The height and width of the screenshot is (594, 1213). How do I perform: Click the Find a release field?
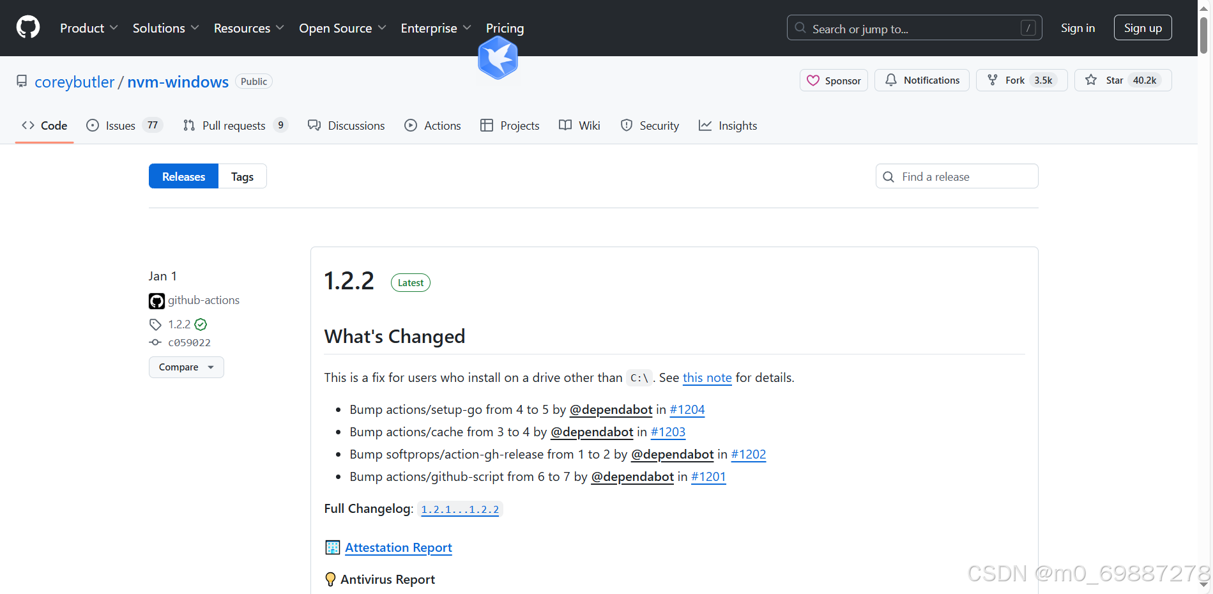pos(957,176)
